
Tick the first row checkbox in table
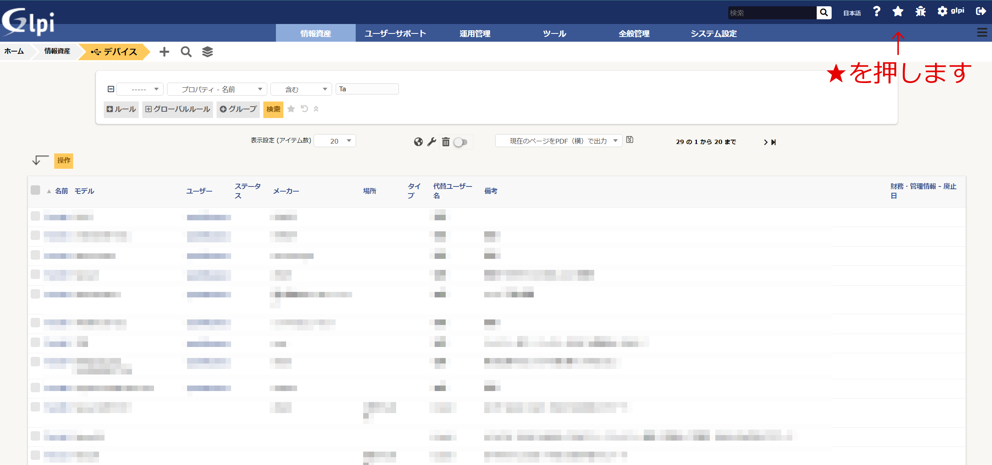pyautogui.click(x=35, y=216)
